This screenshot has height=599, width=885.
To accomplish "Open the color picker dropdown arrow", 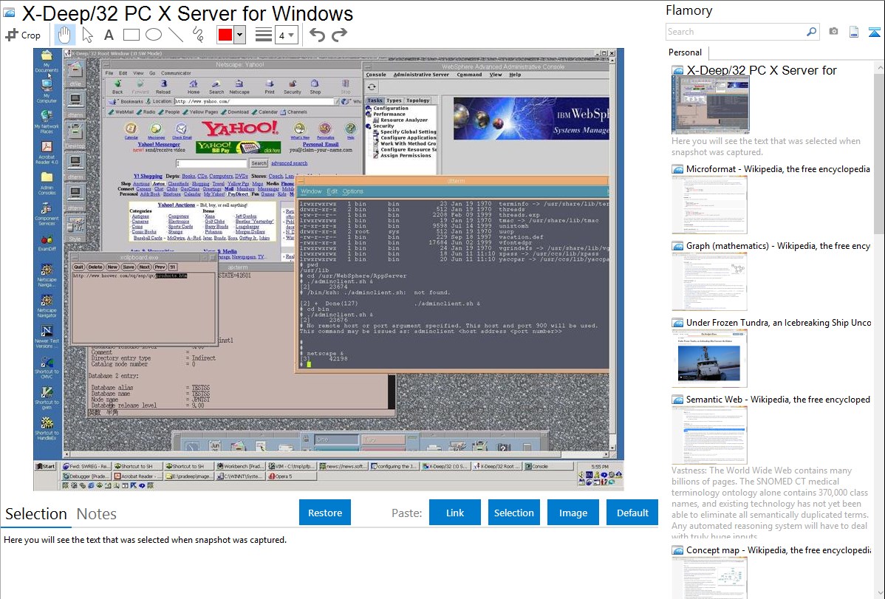I will pyautogui.click(x=239, y=35).
